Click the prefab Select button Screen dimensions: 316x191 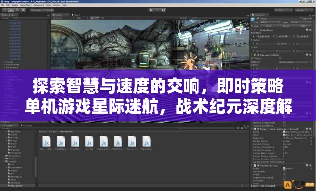point(269,26)
